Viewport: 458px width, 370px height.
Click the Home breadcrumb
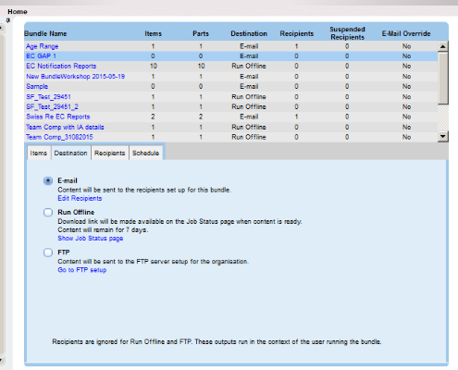point(18,12)
